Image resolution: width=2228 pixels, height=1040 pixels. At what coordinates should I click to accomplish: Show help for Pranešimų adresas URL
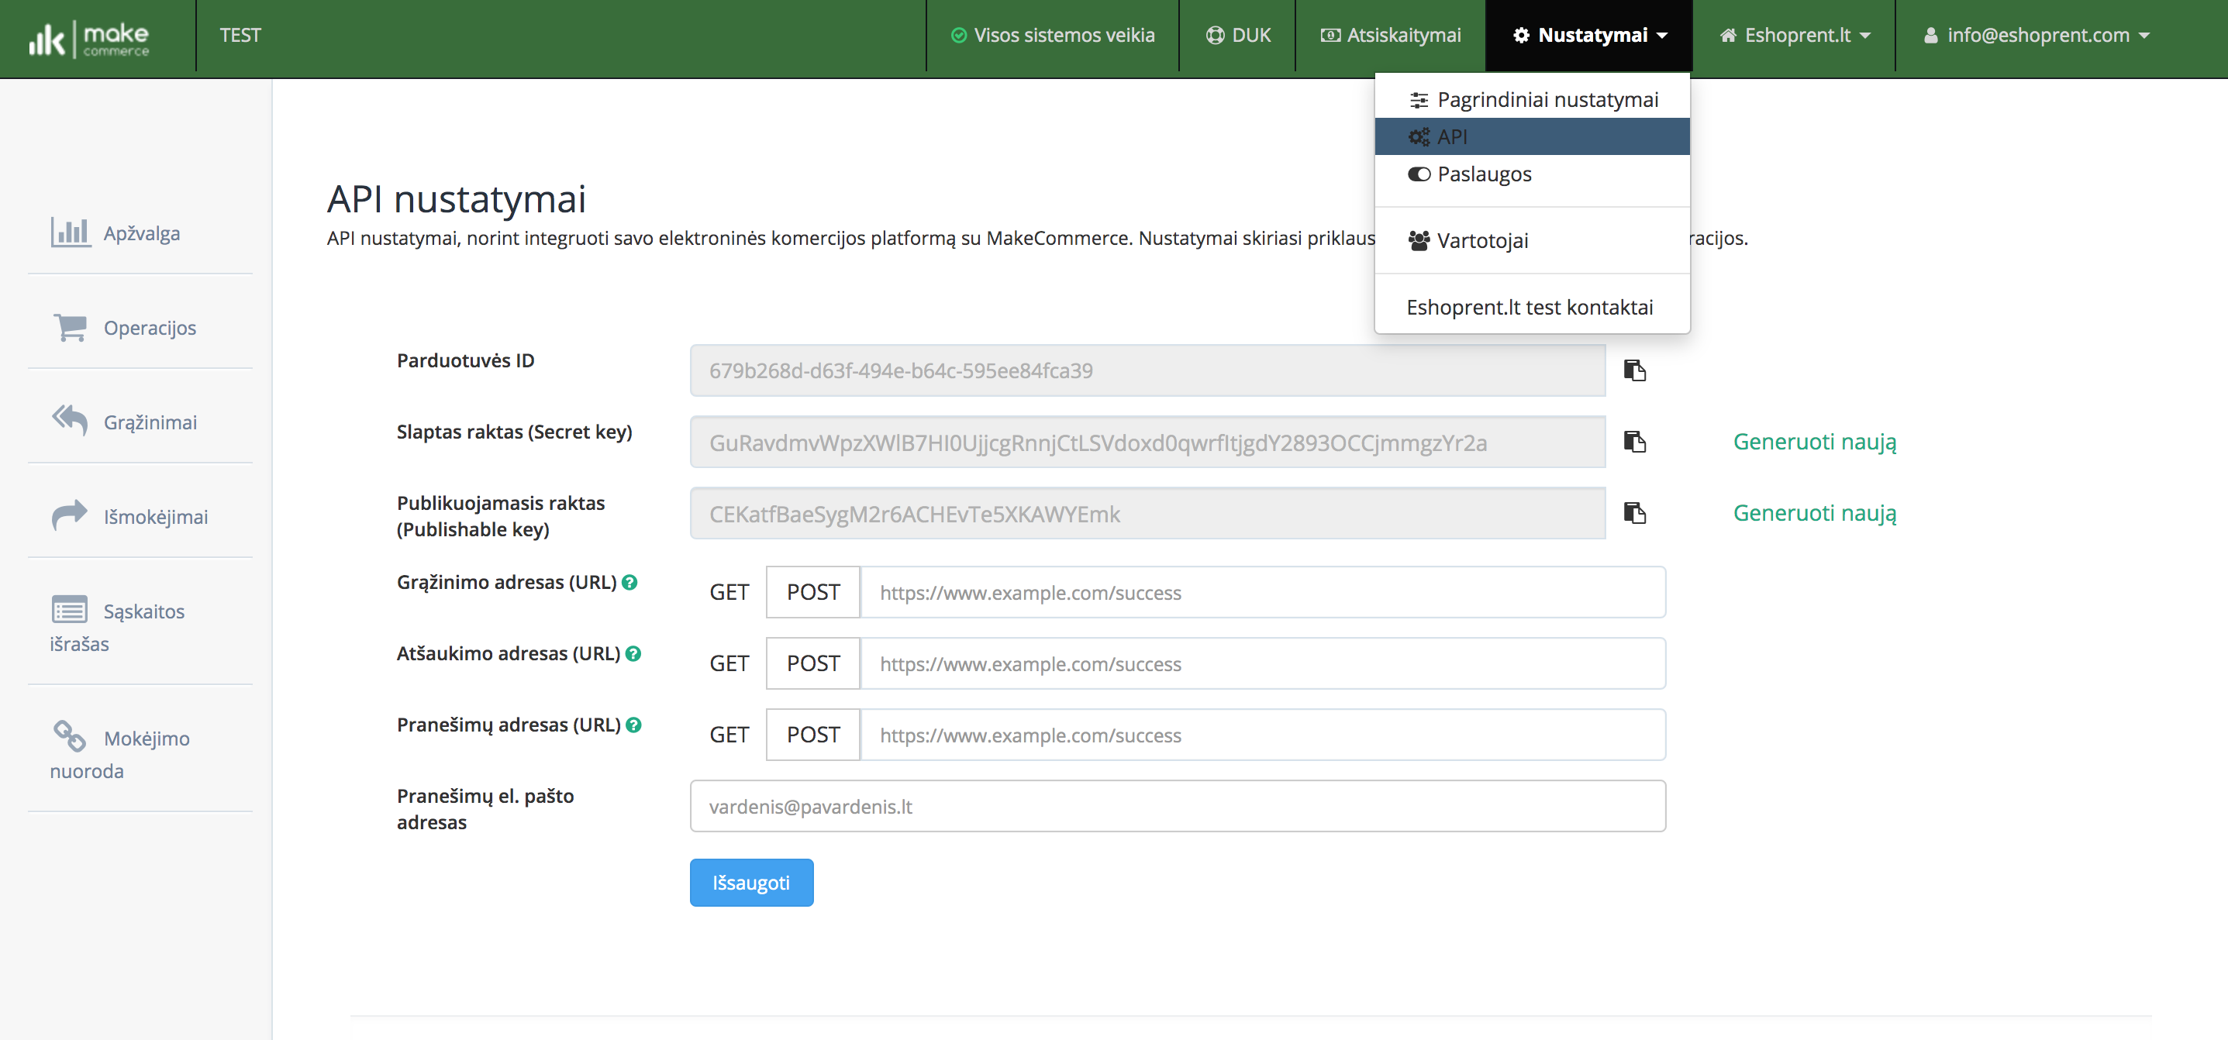click(633, 725)
